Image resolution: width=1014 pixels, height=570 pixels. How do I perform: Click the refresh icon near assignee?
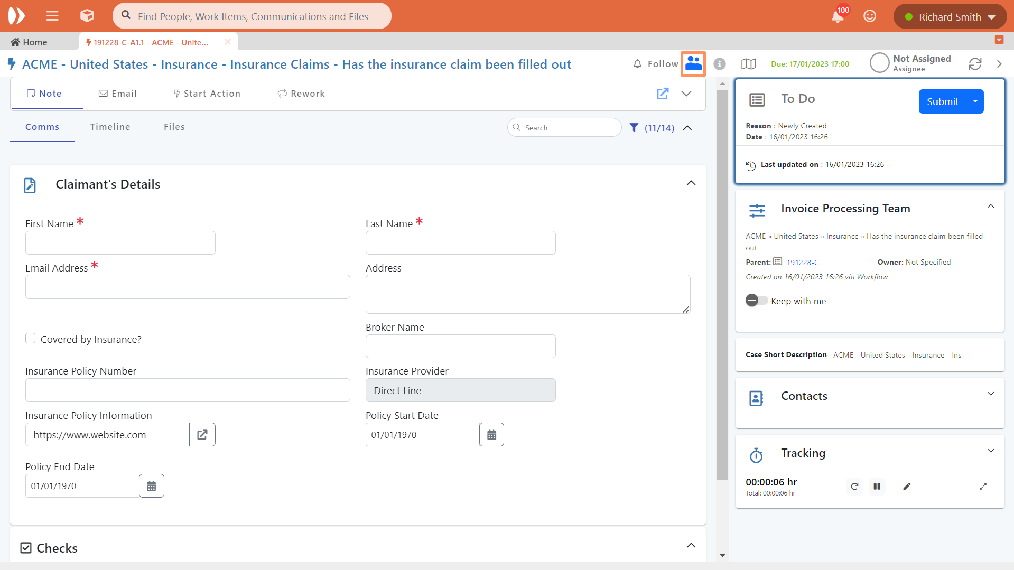(x=975, y=64)
